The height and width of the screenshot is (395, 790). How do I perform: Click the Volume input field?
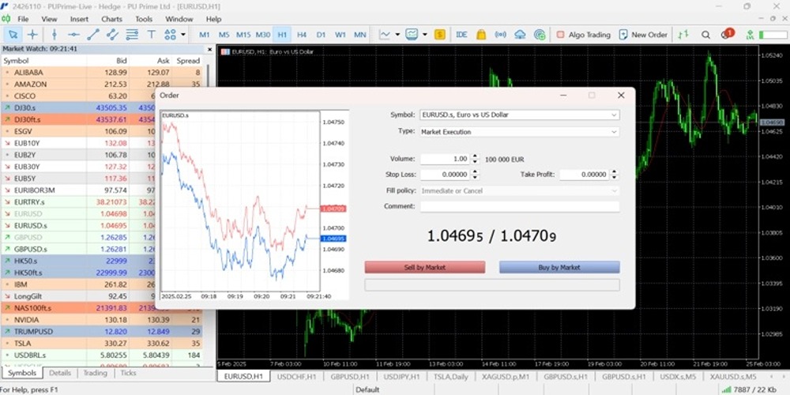445,160
